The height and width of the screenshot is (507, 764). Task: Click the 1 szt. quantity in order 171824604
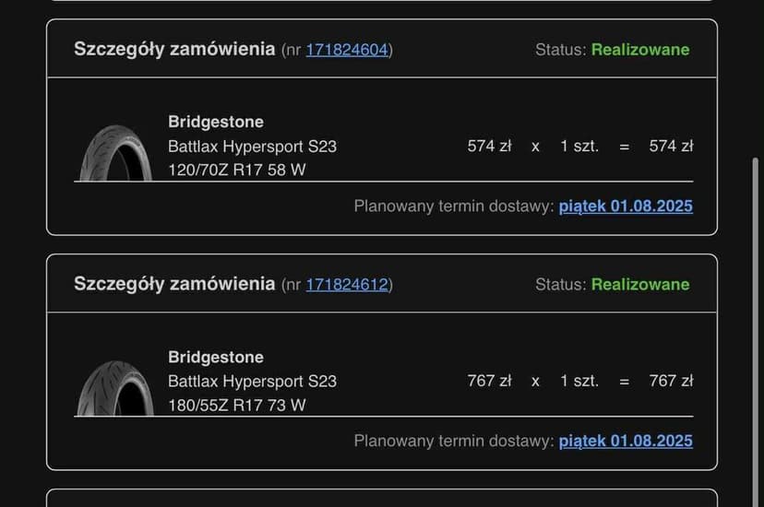point(579,146)
